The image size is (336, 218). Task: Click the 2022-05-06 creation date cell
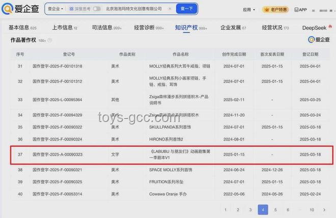[234, 194]
